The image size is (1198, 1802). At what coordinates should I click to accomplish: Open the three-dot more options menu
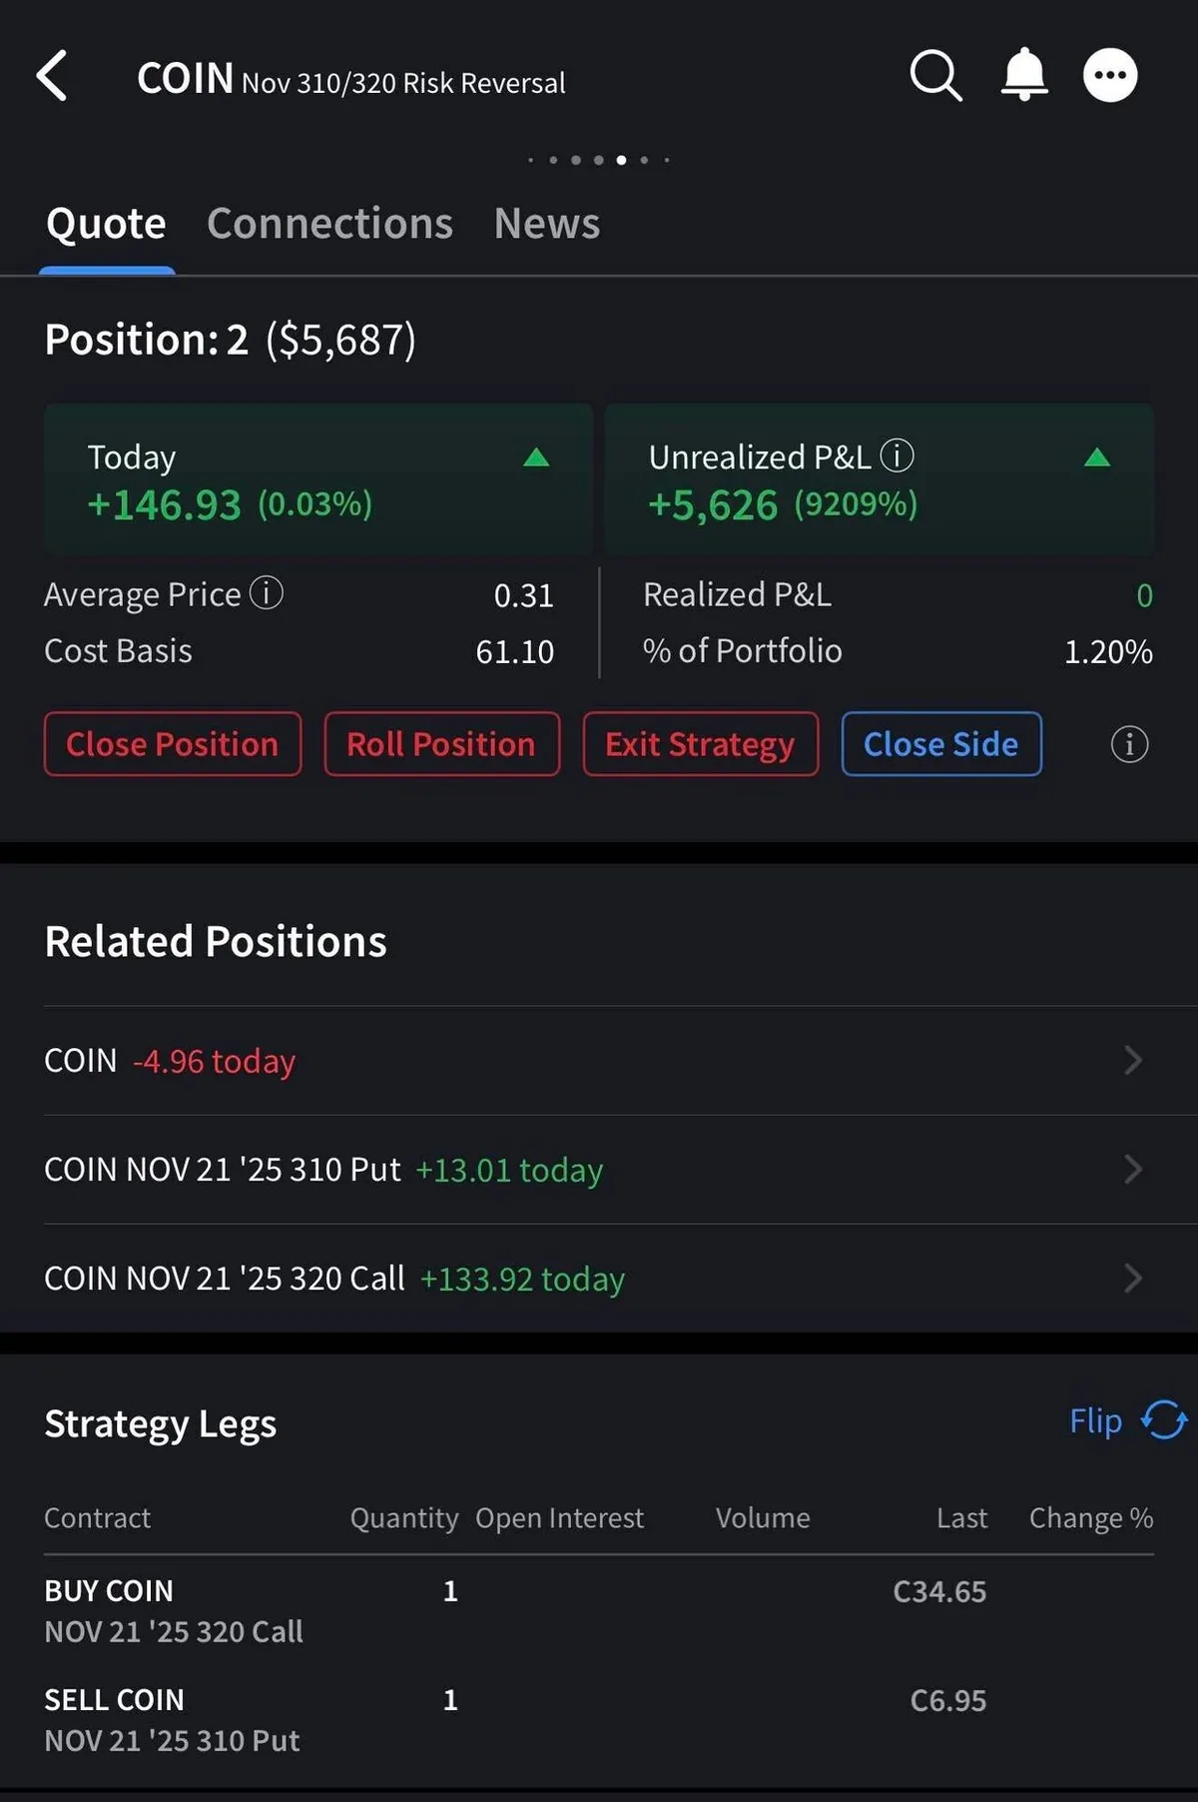tap(1110, 76)
